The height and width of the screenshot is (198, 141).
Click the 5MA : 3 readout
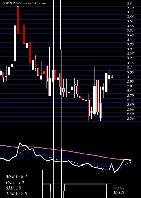click(x=13, y=188)
